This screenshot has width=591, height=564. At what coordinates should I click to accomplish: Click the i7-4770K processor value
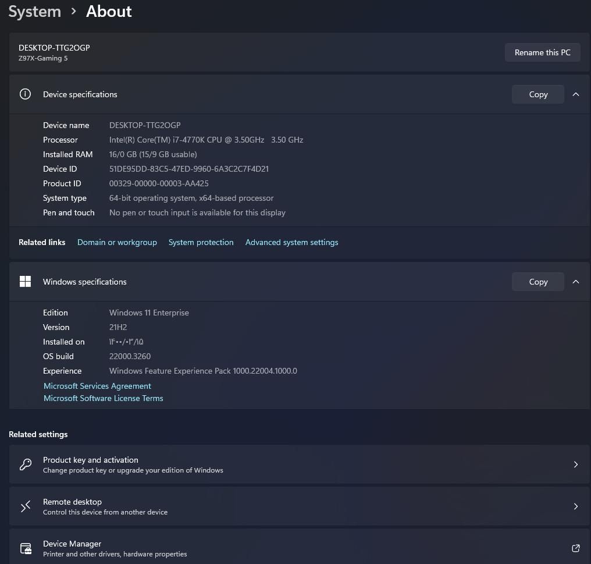click(206, 140)
